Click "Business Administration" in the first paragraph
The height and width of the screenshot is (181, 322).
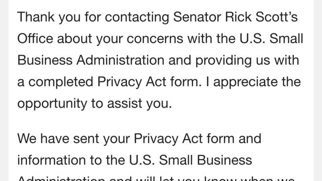pos(91,60)
